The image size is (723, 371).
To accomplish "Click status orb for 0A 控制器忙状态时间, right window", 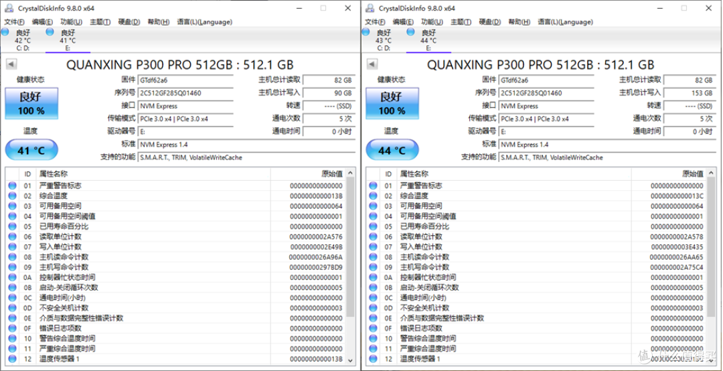I will point(373,277).
